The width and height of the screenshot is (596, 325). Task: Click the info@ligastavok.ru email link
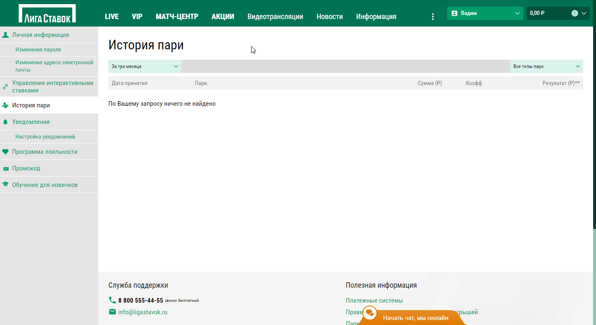142,312
